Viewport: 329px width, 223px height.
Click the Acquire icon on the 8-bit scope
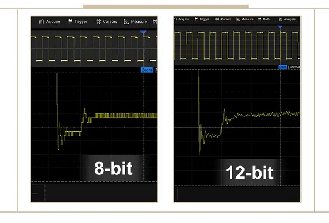41,22
